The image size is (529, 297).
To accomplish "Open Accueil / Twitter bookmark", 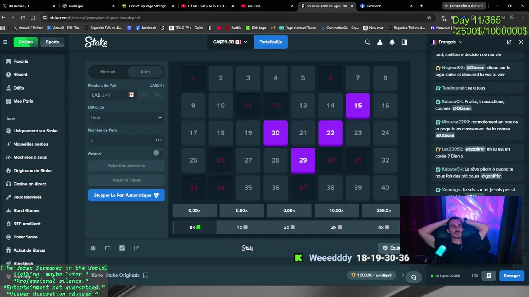I will (x=28, y=28).
